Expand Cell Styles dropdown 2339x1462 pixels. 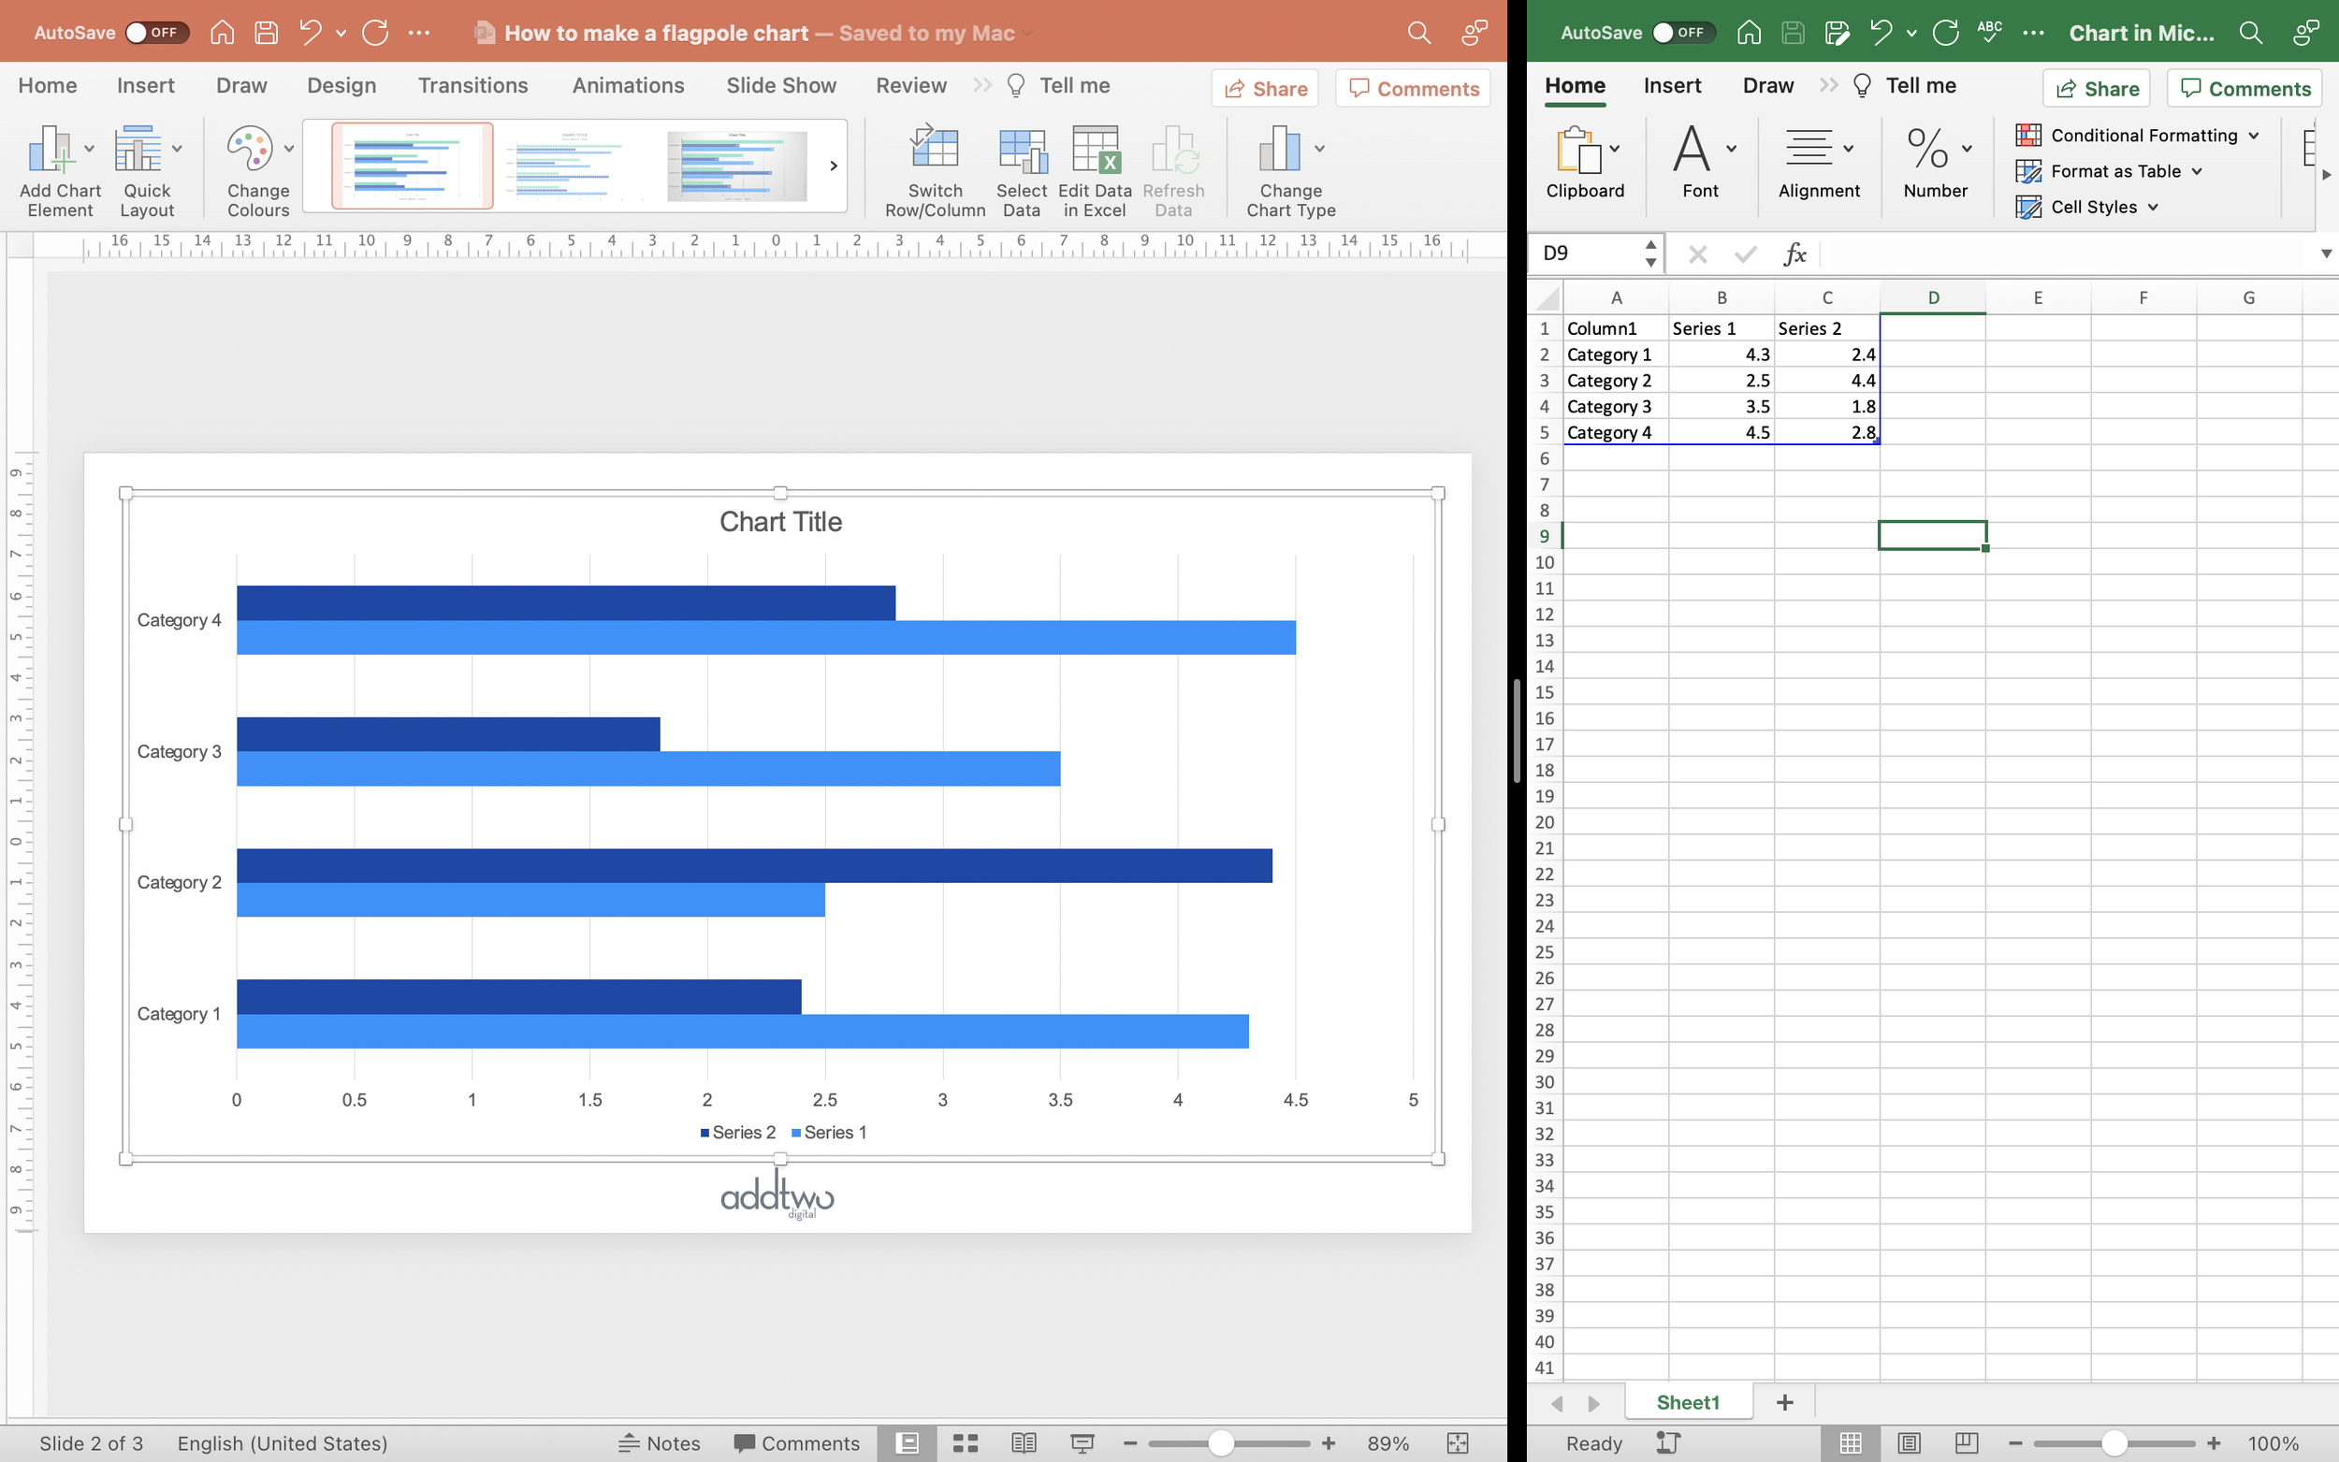point(2154,207)
